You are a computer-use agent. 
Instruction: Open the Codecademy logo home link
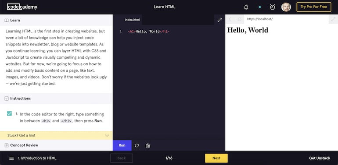(22, 7)
